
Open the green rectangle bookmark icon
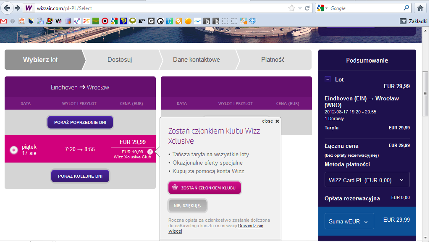pos(96,21)
